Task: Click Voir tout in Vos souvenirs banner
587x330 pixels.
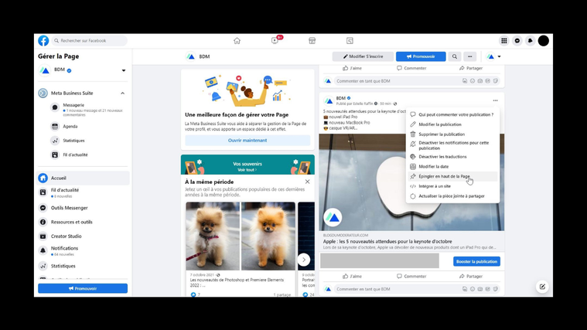Action: point(247,170)
